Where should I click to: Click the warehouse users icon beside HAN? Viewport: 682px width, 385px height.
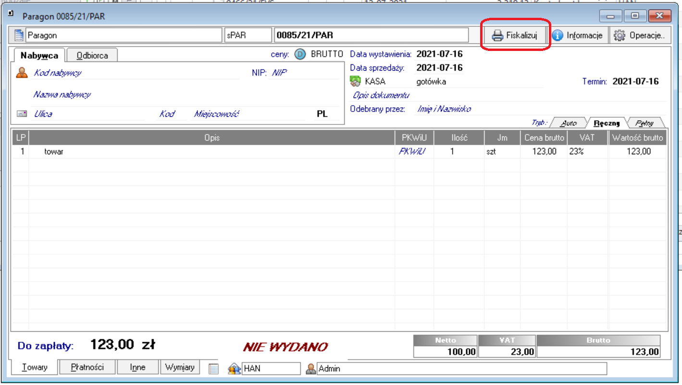[234, 369]
